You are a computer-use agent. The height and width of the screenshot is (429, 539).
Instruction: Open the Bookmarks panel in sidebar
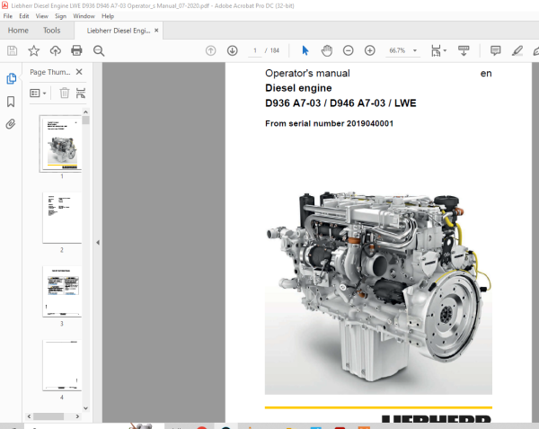11,102
